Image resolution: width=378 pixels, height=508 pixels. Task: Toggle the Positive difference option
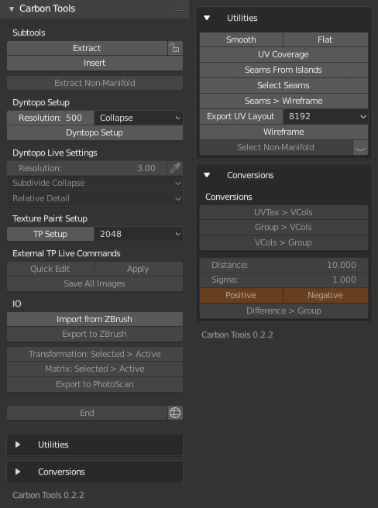241,295
